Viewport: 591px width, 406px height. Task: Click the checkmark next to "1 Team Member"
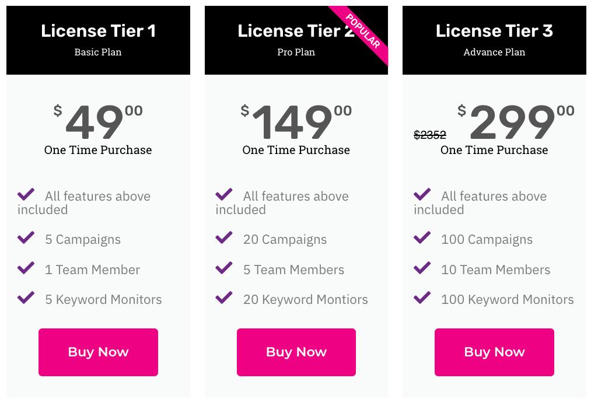(x=26, y=269)
